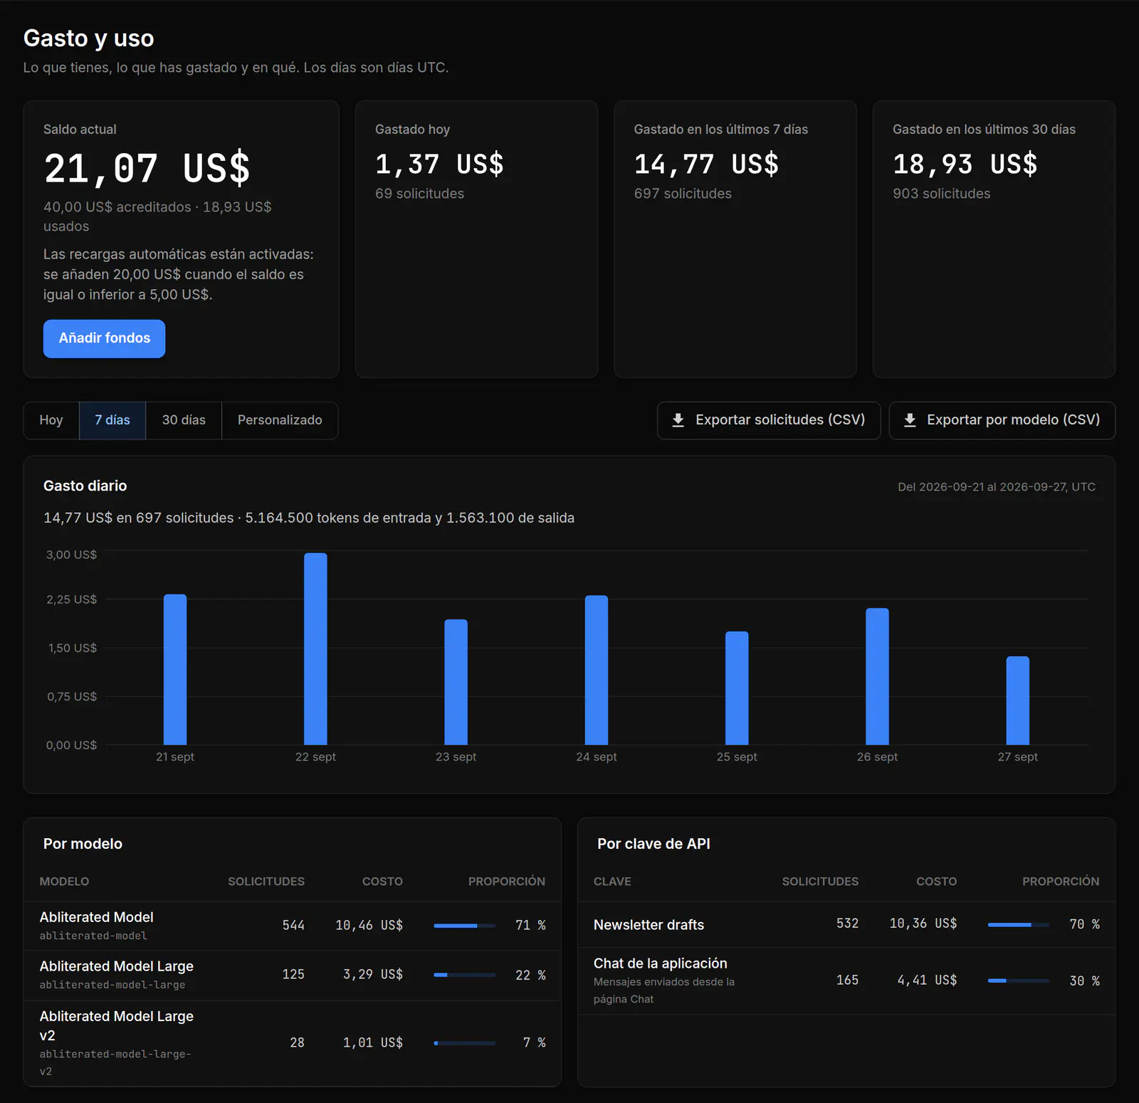Click the 544 requests cell
The height and width of the screenshot is (1103, 1139).
(293, 925)
